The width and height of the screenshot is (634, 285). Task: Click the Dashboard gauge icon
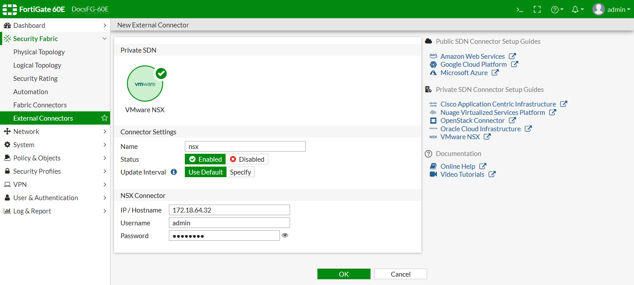[7, 25]
